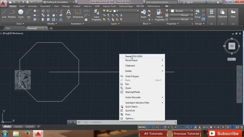This screenshot has width=244, height=137.
Task: Click the Previous Tutorial button
Action: click(x=186, y=134)
